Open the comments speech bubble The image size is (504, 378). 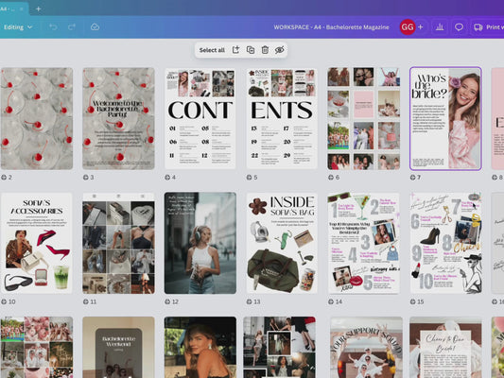point(459,27)
